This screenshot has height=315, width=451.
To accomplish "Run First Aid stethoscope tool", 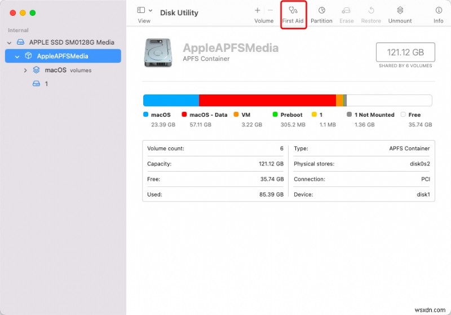I will (x=293, y=10).
